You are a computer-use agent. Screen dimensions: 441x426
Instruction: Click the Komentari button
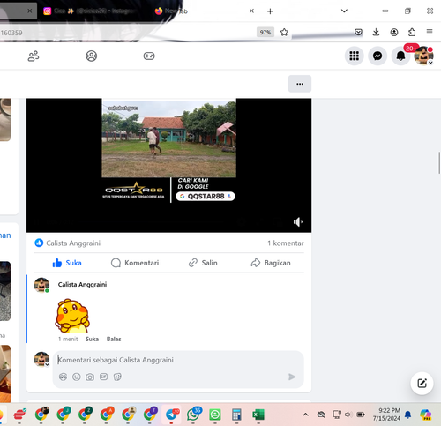[135, 263]
